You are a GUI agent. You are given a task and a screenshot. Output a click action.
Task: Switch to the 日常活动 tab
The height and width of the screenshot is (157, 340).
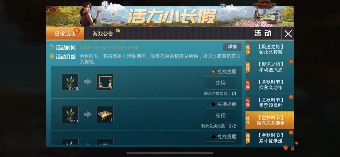65,34
